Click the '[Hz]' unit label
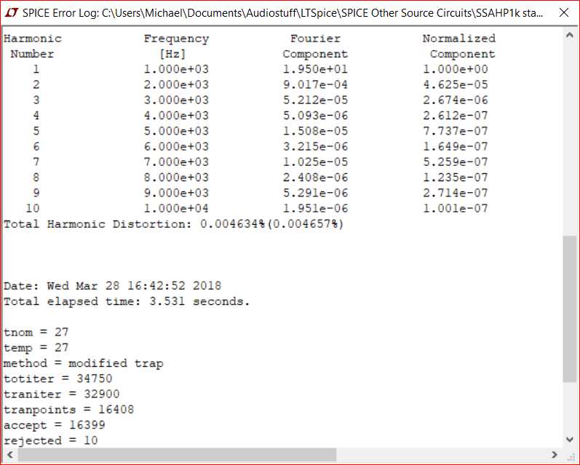580x465 pixels. (172, 54)
